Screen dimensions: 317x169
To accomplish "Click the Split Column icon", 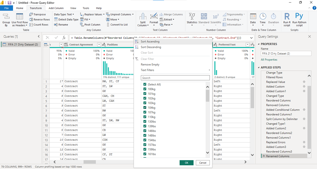I will [x=143, y=17].
